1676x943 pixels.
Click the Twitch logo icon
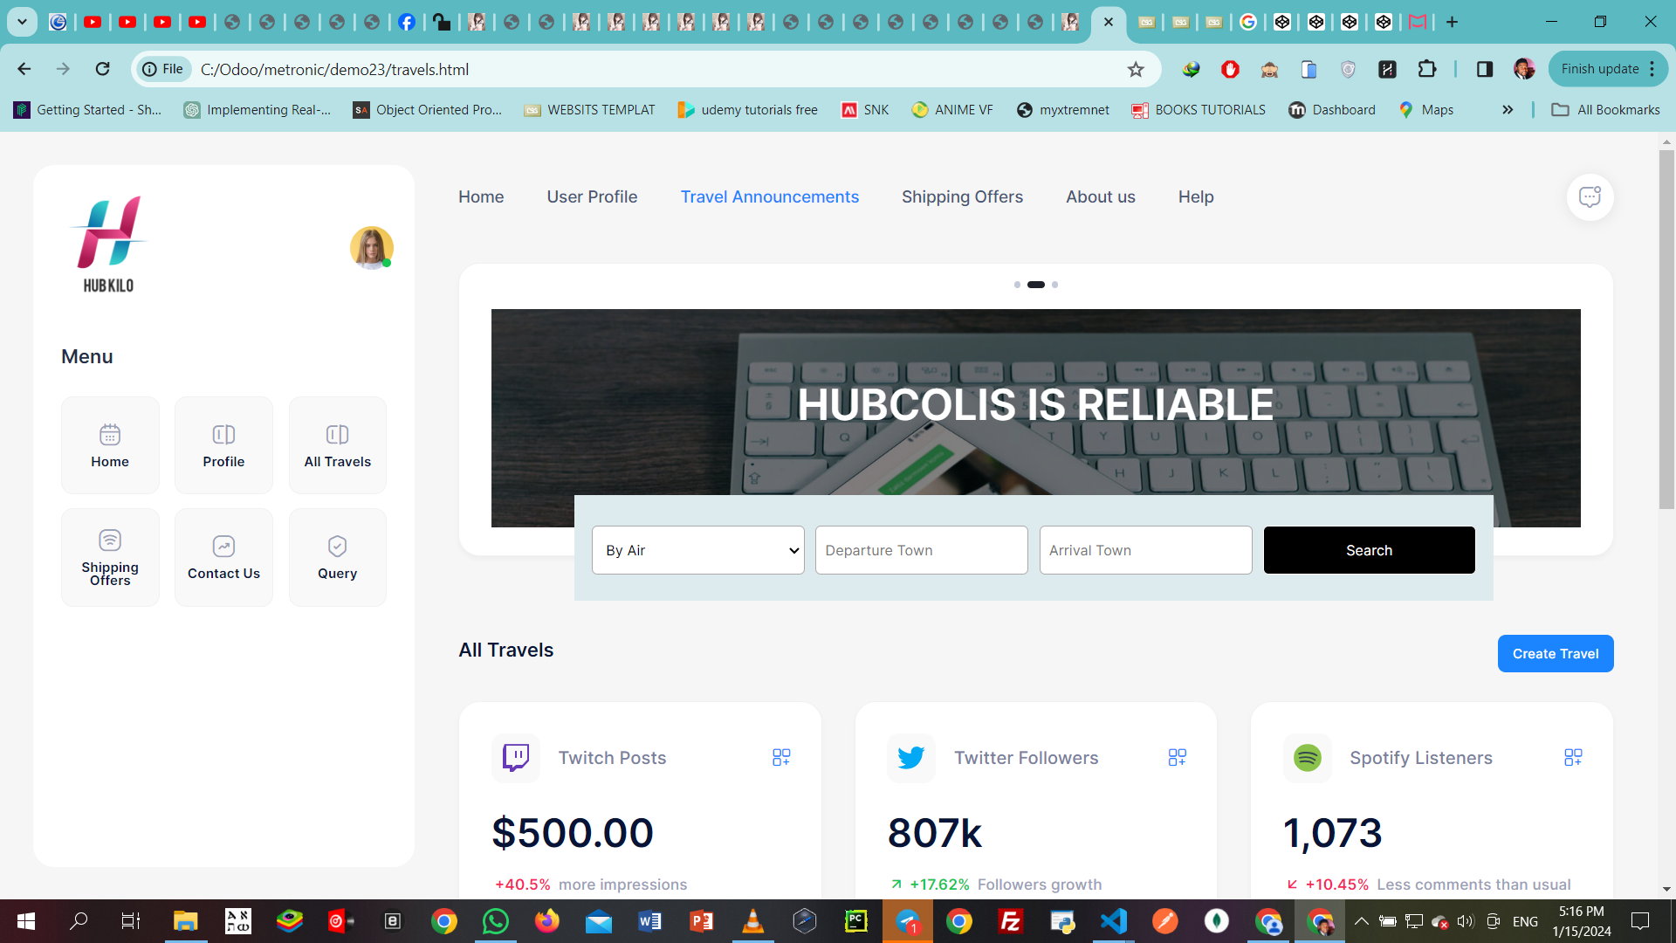516,758
